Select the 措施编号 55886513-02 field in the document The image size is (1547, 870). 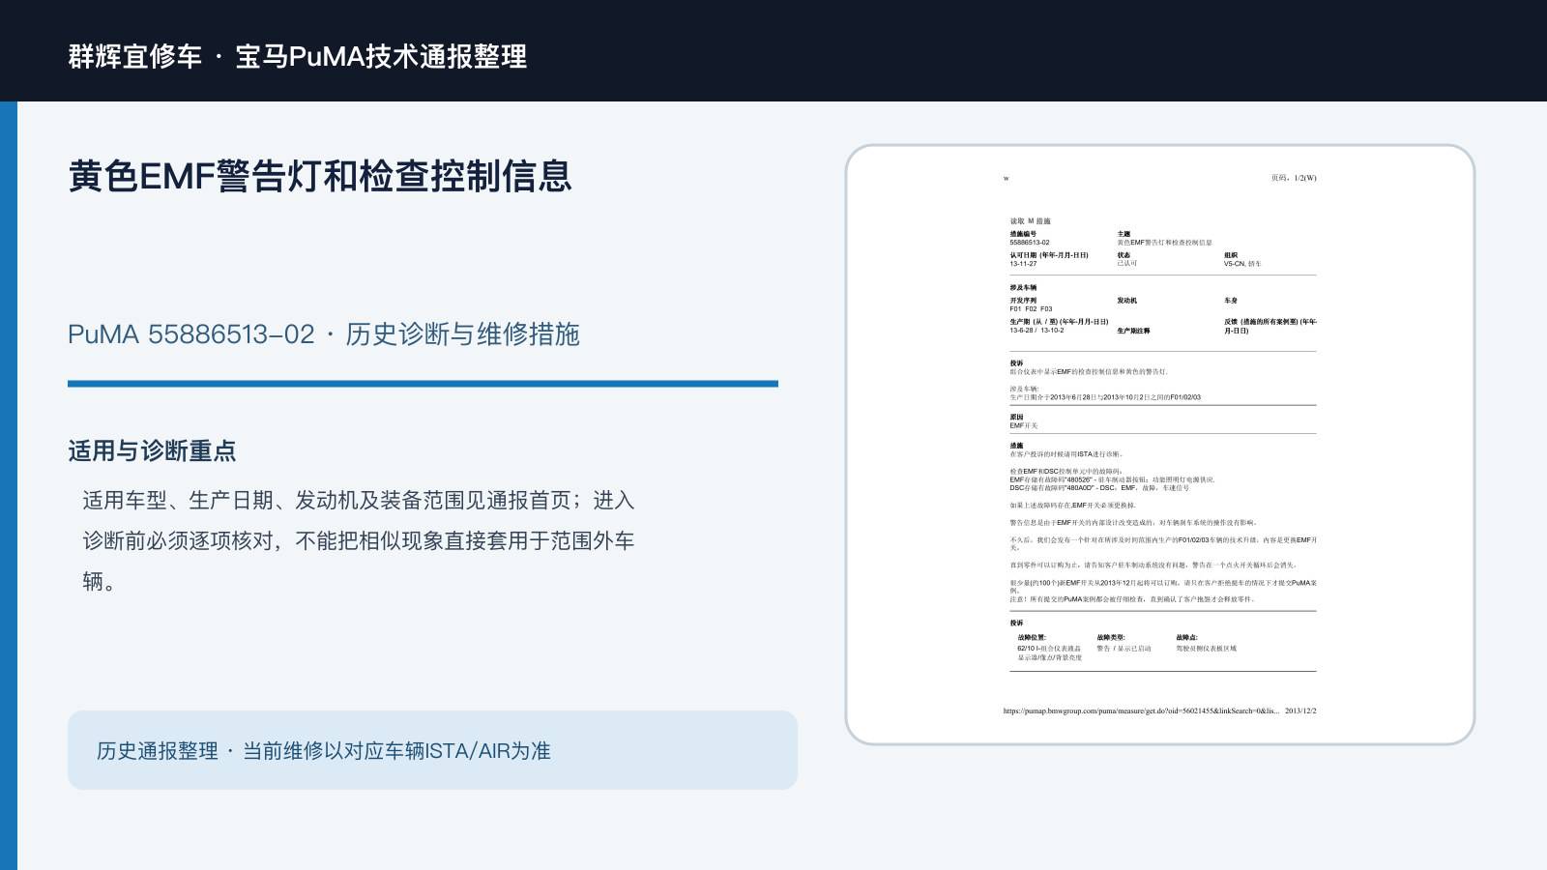pyautogui.click(x=1030, y=238)
